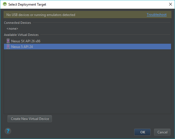Select the Nexus 5X API 26 x86 device
Image resolution: width=175 pixels, height=139 pixels.
point(26,41)
